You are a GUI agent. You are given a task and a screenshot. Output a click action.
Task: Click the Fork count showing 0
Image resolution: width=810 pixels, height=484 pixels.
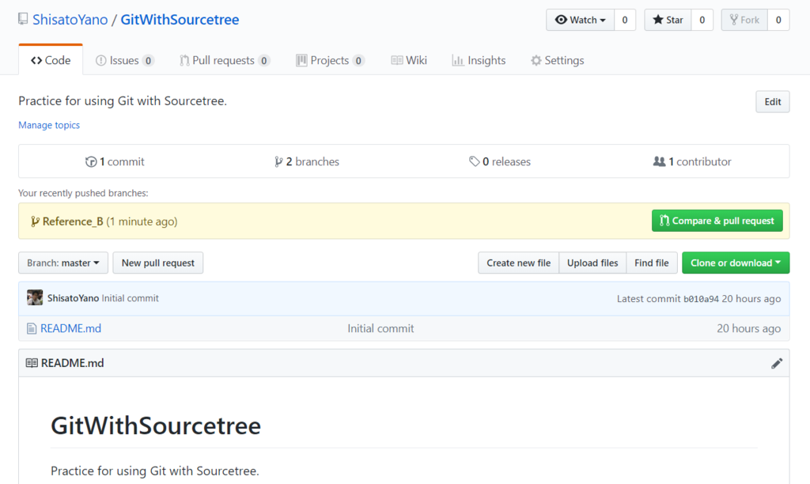[x=778, y=20]
